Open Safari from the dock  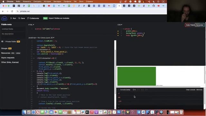33,112
